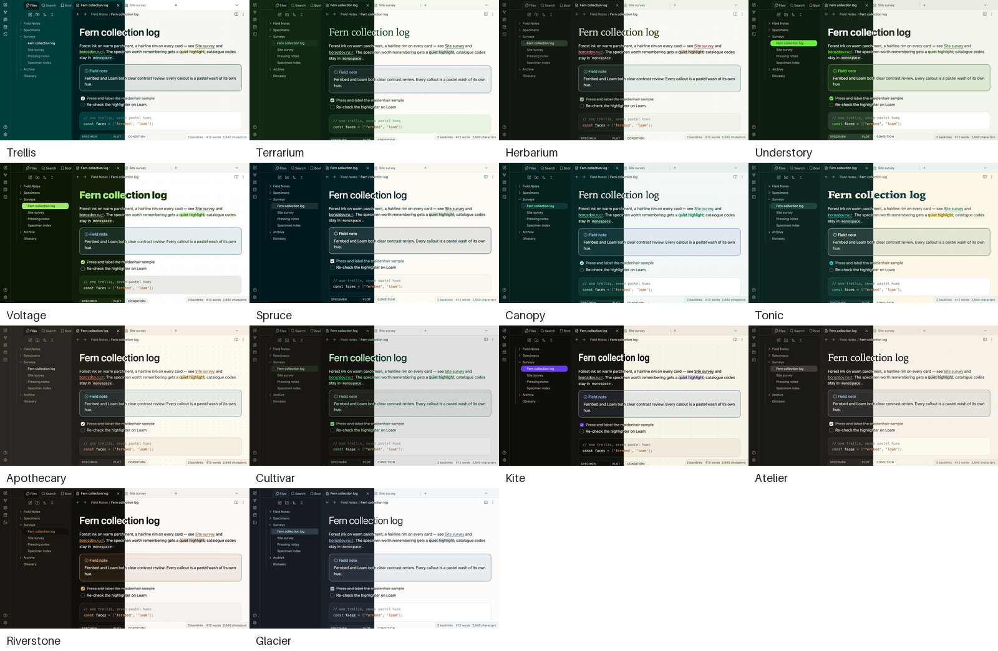Viewport: 998px width, 651px height.
Task: Click new note ribbon icon in Kite preview
Action: click(504, 330)
